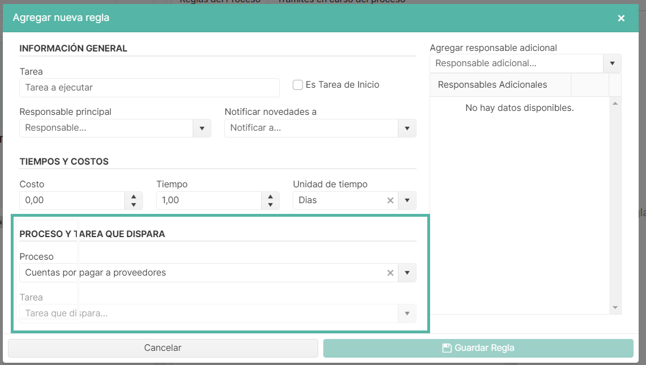Expand the Proceso dropdown list

tap(407, 273)
